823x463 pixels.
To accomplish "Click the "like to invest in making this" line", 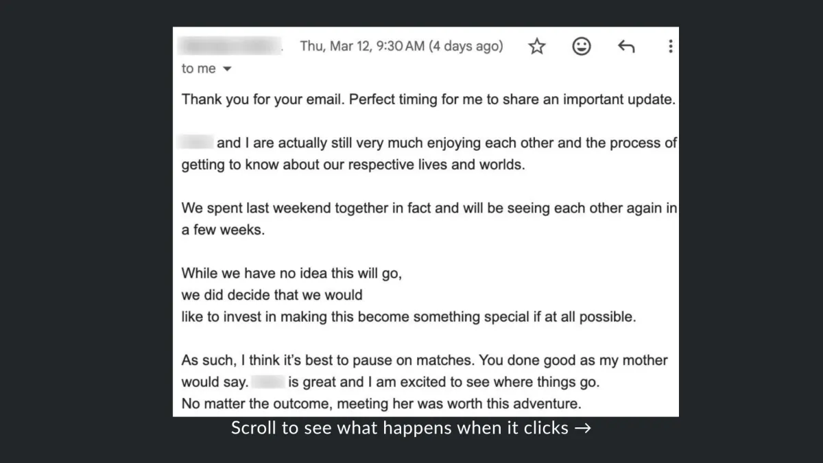I will point(409,318).
